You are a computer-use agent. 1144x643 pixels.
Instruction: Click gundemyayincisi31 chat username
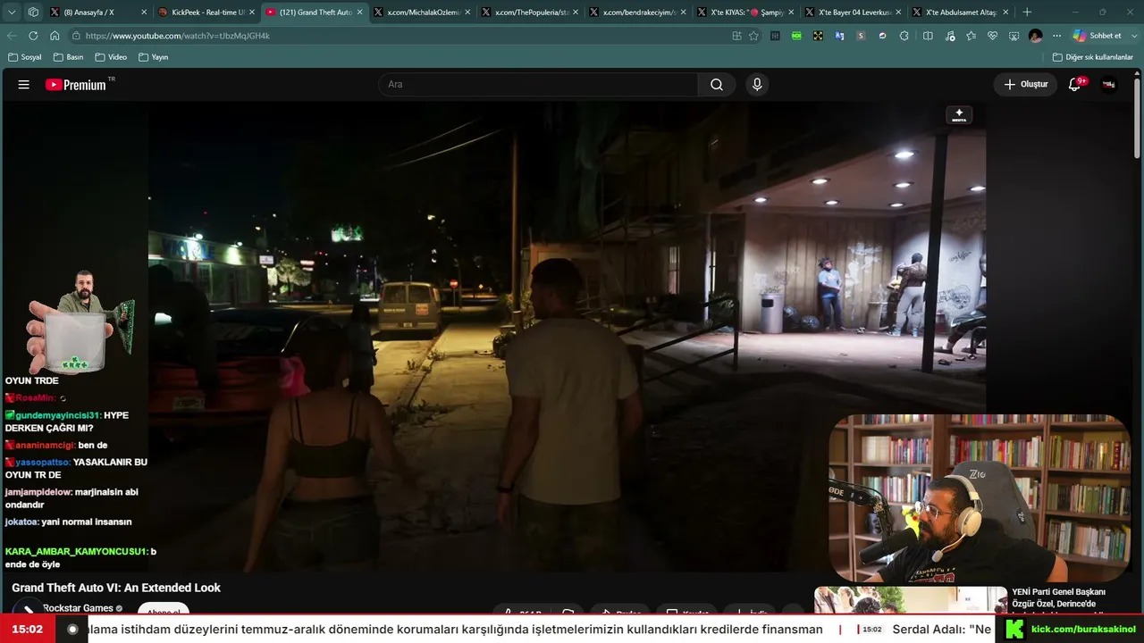pyautogui.click(x=59, y=415)
